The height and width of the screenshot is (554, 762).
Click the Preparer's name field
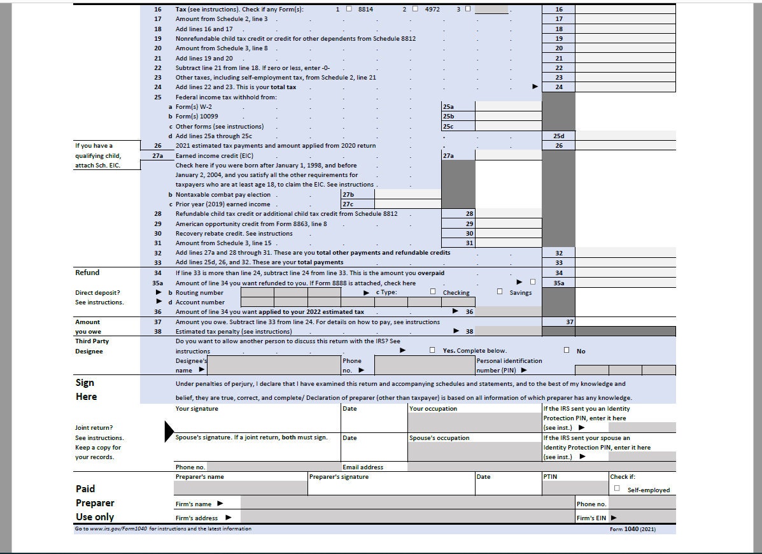[239, 487]
